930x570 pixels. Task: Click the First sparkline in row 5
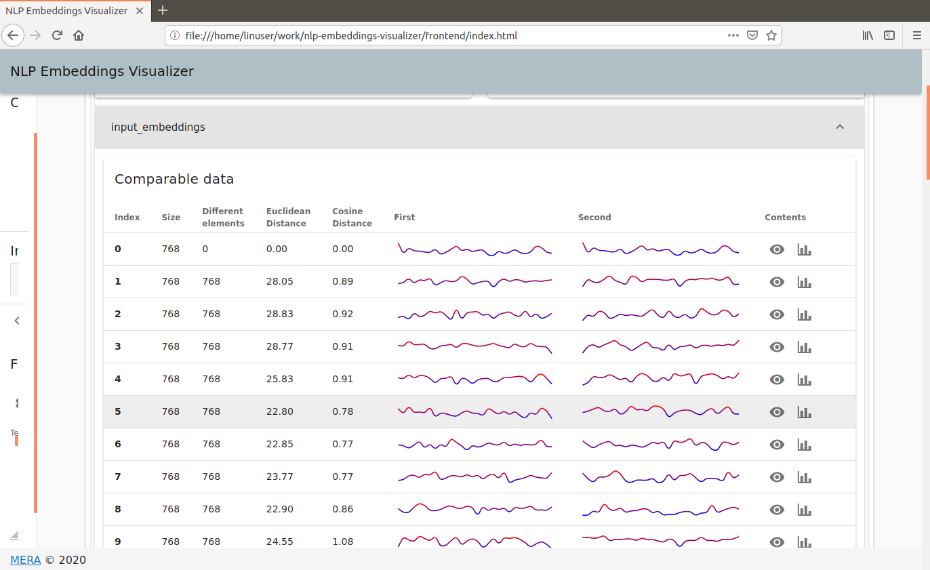pos(474,412)
